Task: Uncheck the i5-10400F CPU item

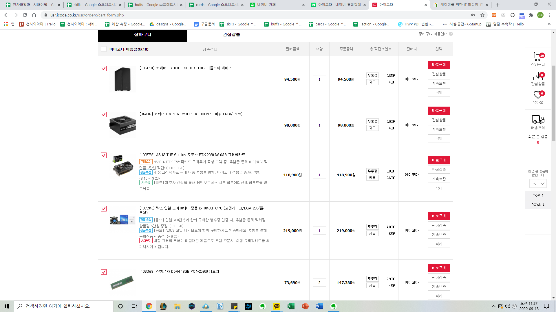Action: point(104,209)
